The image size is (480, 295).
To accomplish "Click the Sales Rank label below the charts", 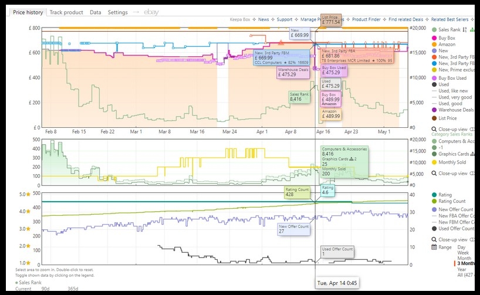I will pyautogui.click(x=30, y=283).
